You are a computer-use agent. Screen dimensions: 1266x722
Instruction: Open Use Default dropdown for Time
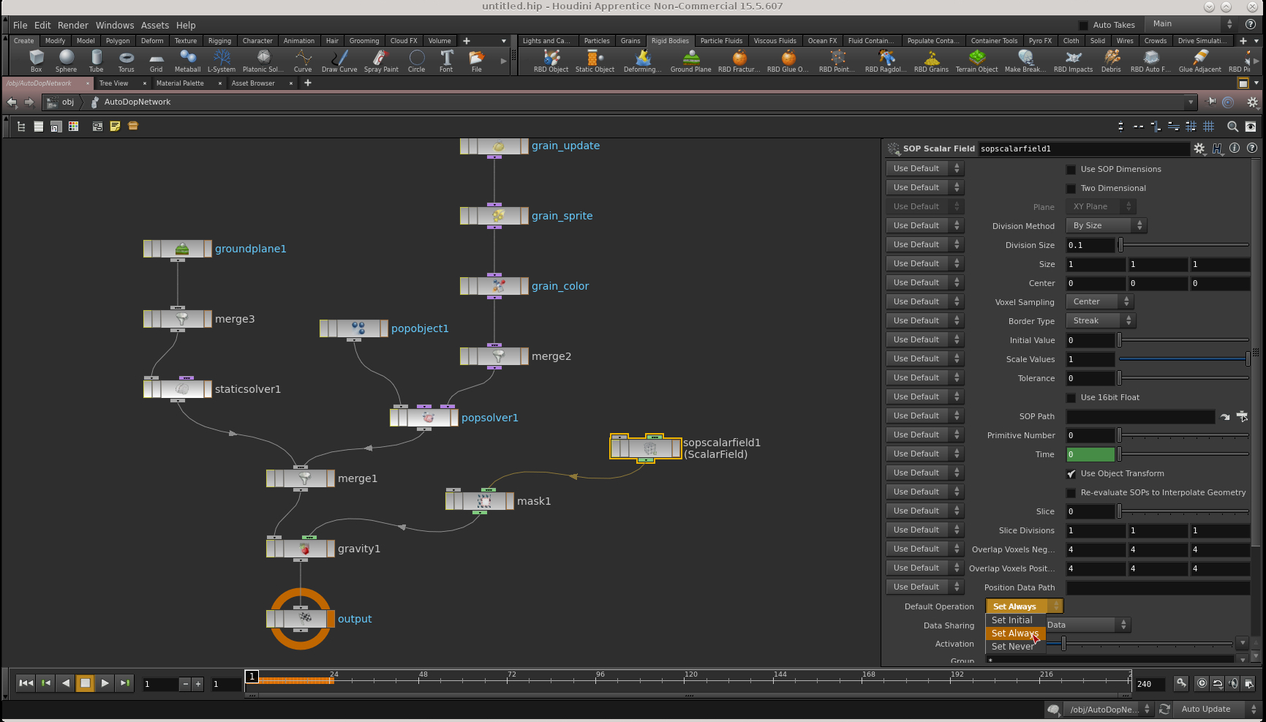point(924,454)
